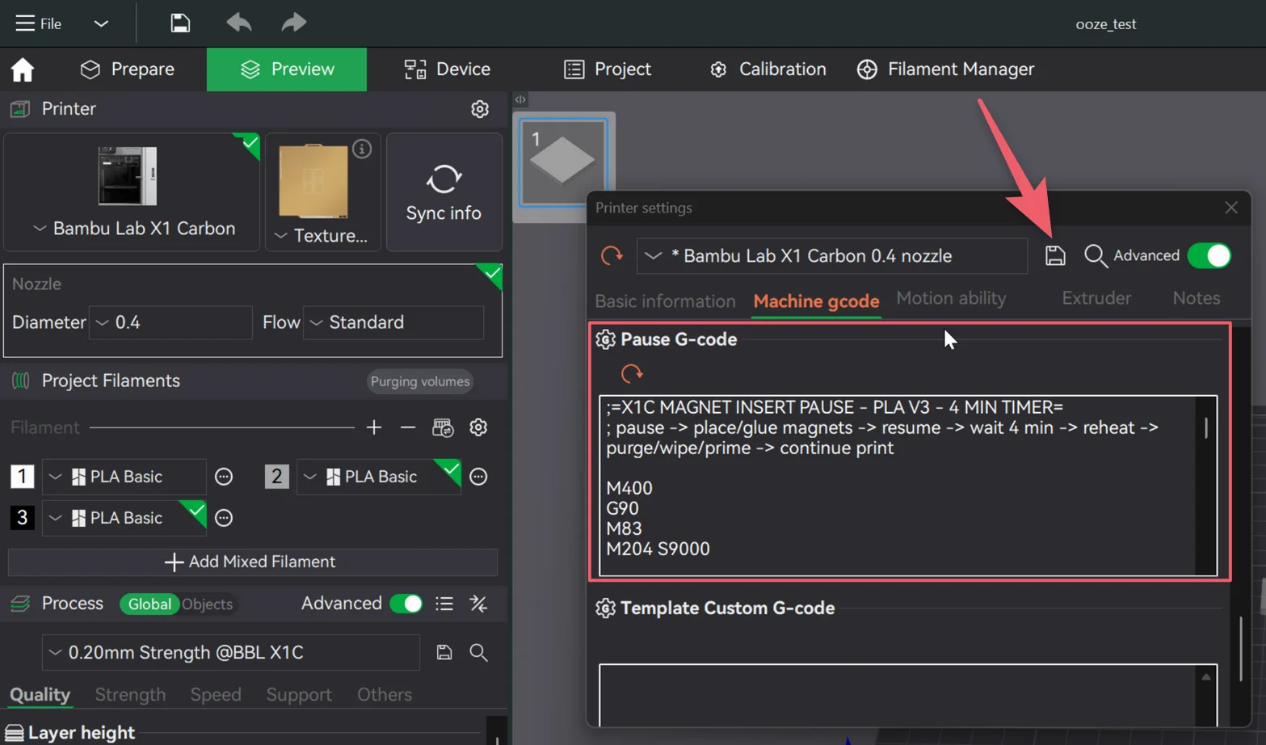Viewport: 1266px width, 745px height.
Task: Open more options for filament 1
Action: pos(224,478)
